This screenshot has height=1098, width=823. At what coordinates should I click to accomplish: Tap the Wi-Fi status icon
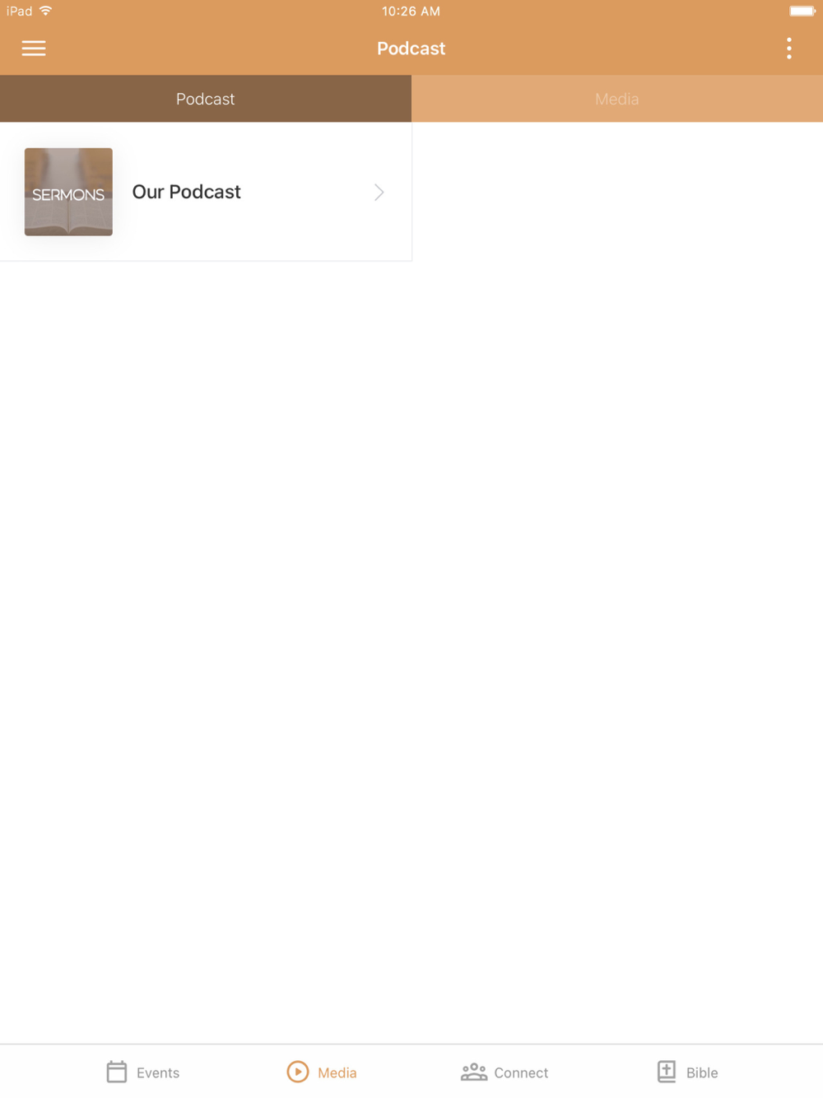46,11
